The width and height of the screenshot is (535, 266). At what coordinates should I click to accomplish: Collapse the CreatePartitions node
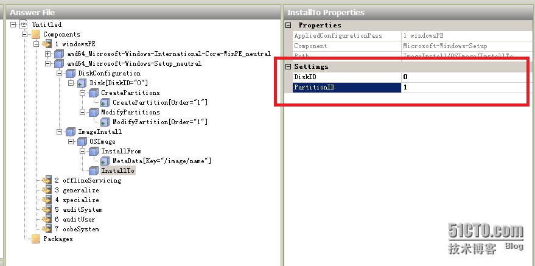click(82, 93)
